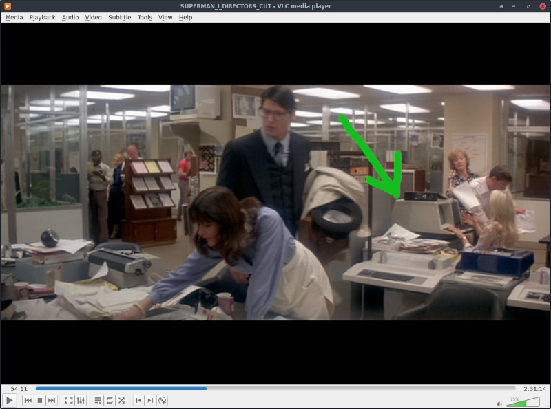Image resolution: width=551 pixels, height=409 pixels.
Task: Open the Playback menu
Action: click(42, 18)
